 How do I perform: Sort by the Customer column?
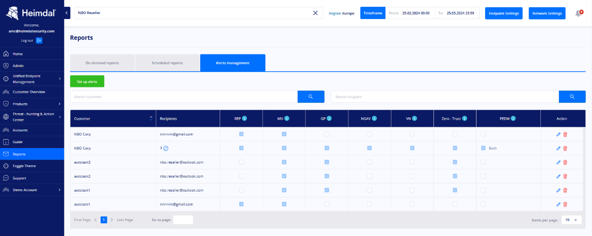[x=113, y=119]
